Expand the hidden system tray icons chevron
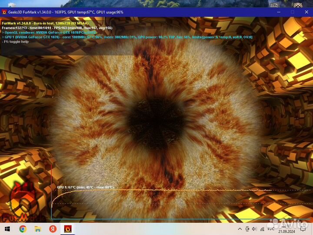Image resolution: width=313 pixels, height=235 pixels. [240, 228]
